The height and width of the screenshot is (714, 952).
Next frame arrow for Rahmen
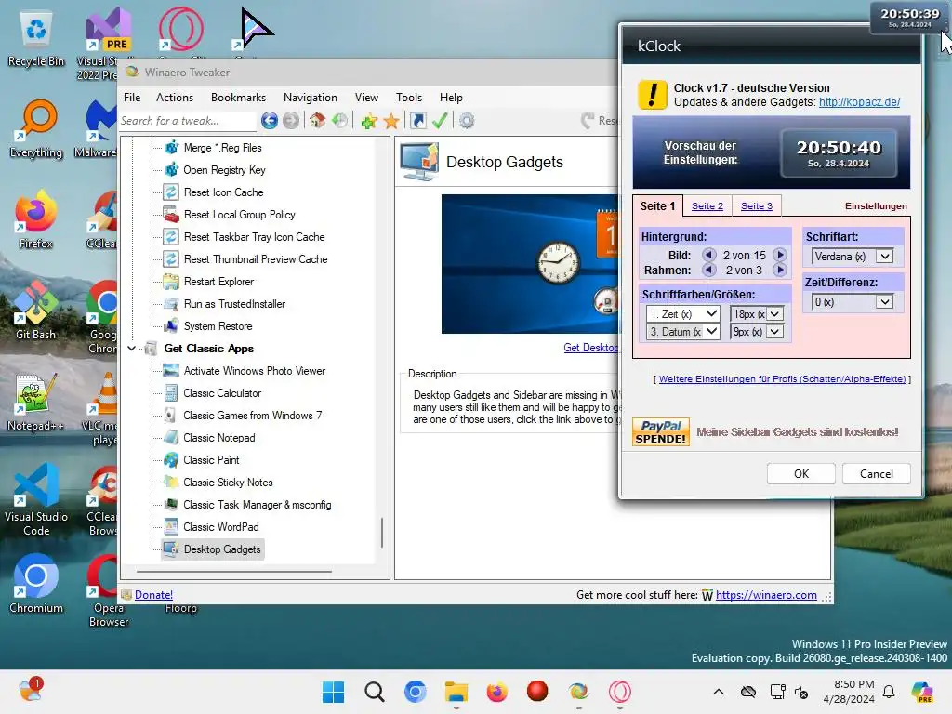[780, 270]
